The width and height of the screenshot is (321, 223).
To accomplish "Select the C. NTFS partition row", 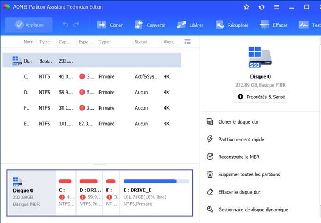I will click(91, 76).
